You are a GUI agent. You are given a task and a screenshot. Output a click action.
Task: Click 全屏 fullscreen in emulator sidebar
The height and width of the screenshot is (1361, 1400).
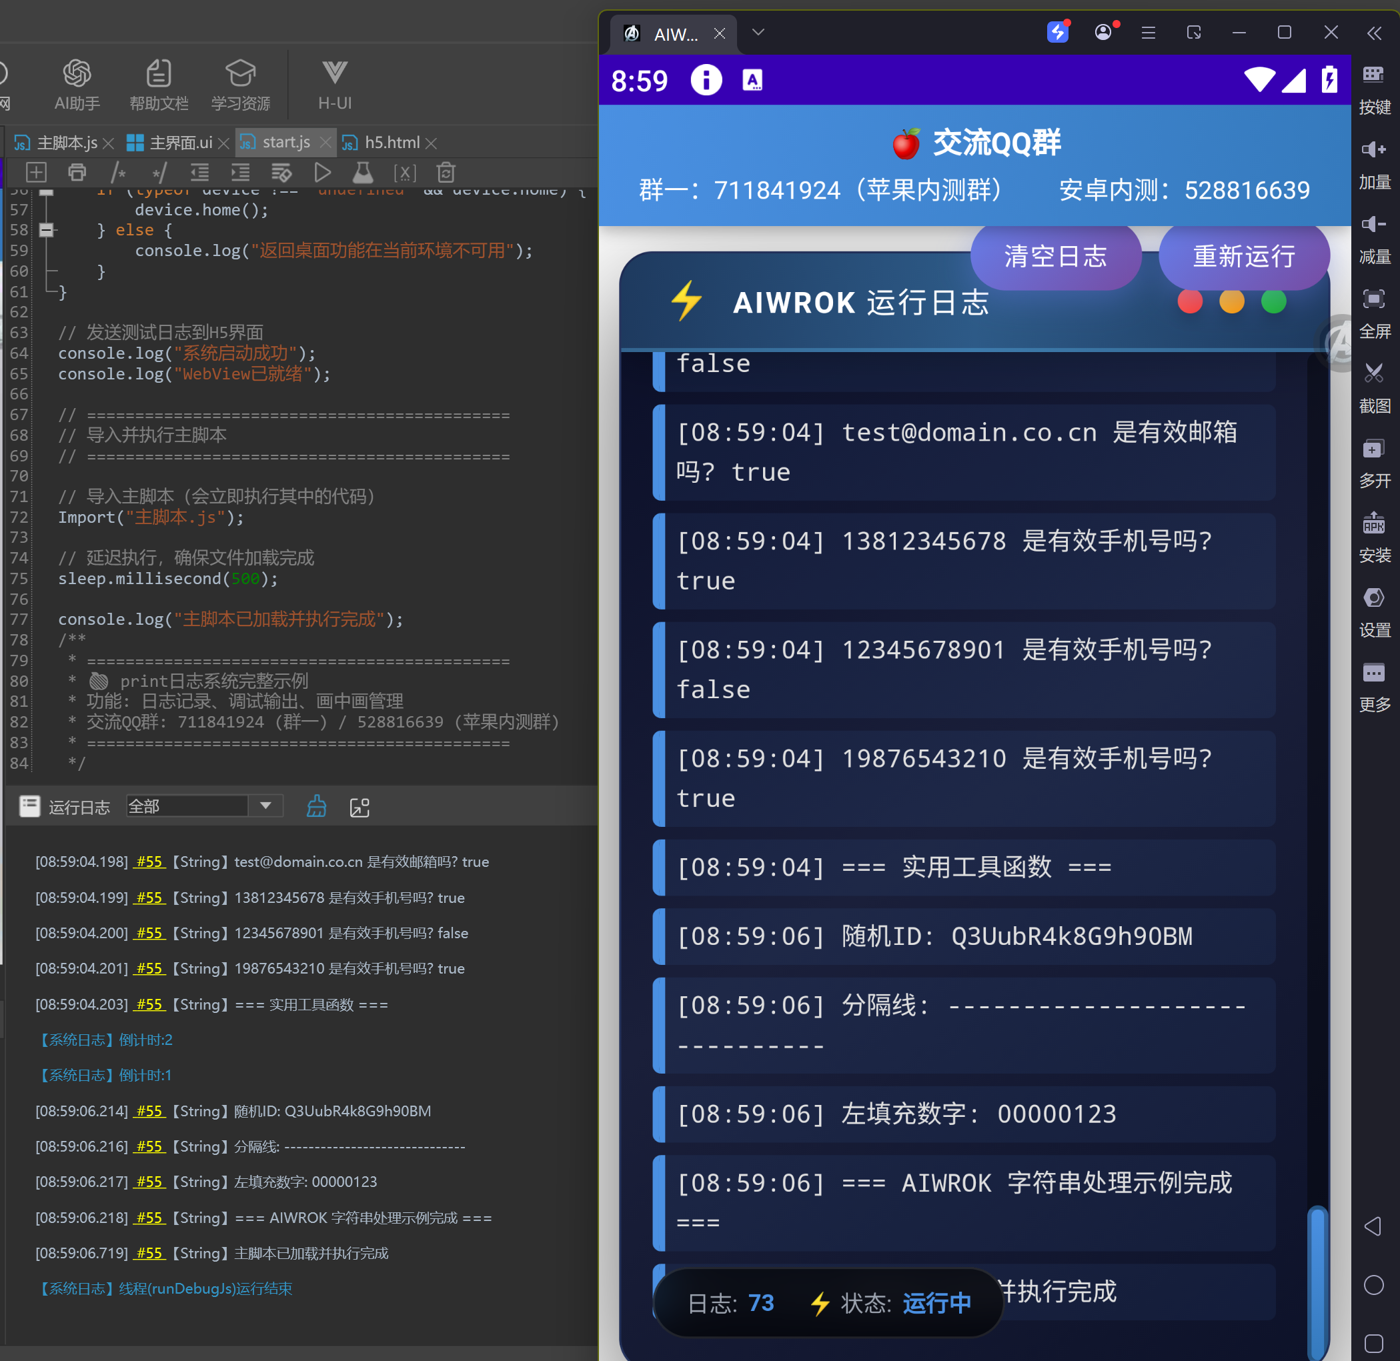pyautogui.click(x=1374, y=315)
